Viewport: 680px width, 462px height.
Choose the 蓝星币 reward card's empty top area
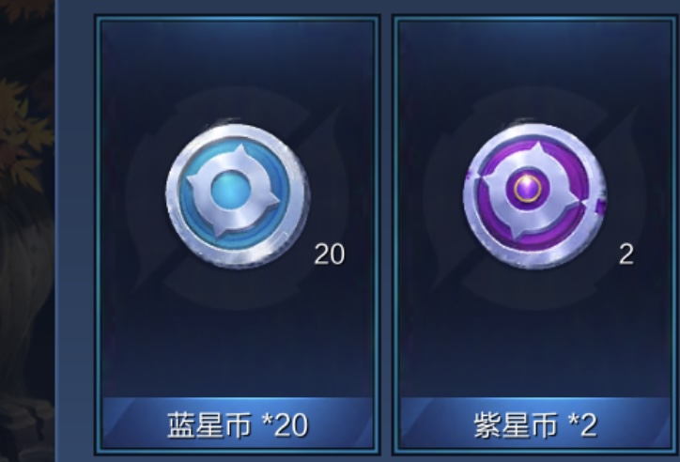pyautogui.click(x=238, y=54)
